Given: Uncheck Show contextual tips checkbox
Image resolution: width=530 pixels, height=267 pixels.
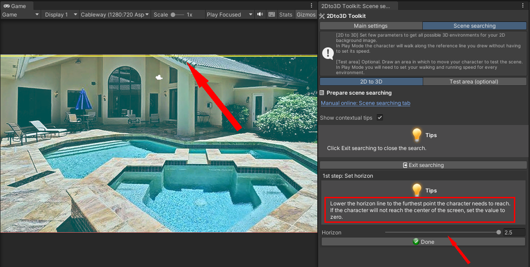Looking at the screenshot, I should 380,117.
